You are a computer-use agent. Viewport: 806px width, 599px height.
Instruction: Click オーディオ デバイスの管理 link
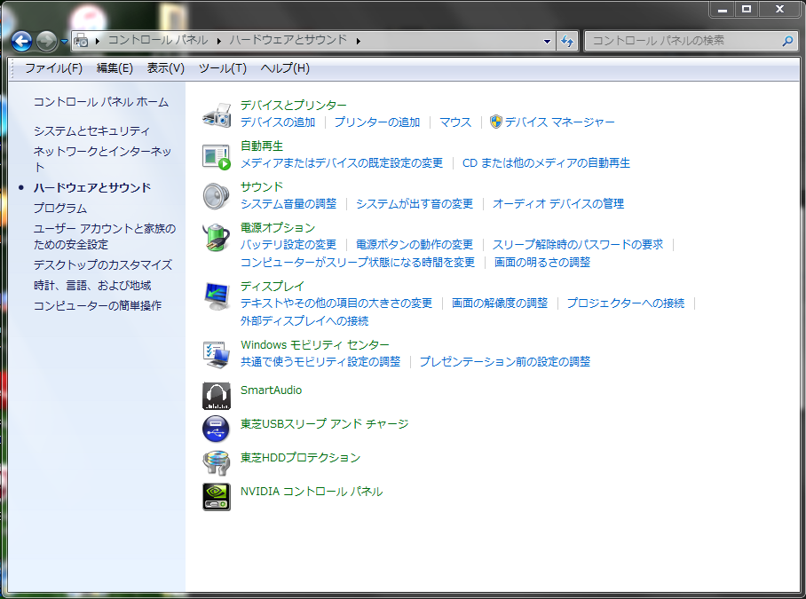tap(558, 204)
